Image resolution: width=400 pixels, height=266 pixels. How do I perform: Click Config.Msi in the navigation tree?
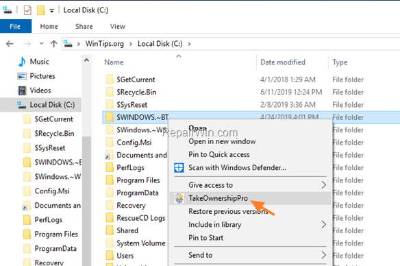click(x=52, y=191)
